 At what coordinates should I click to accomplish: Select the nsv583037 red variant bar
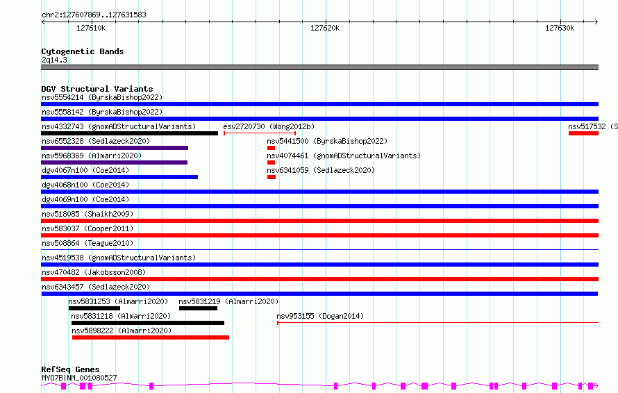tap(319, 235)
